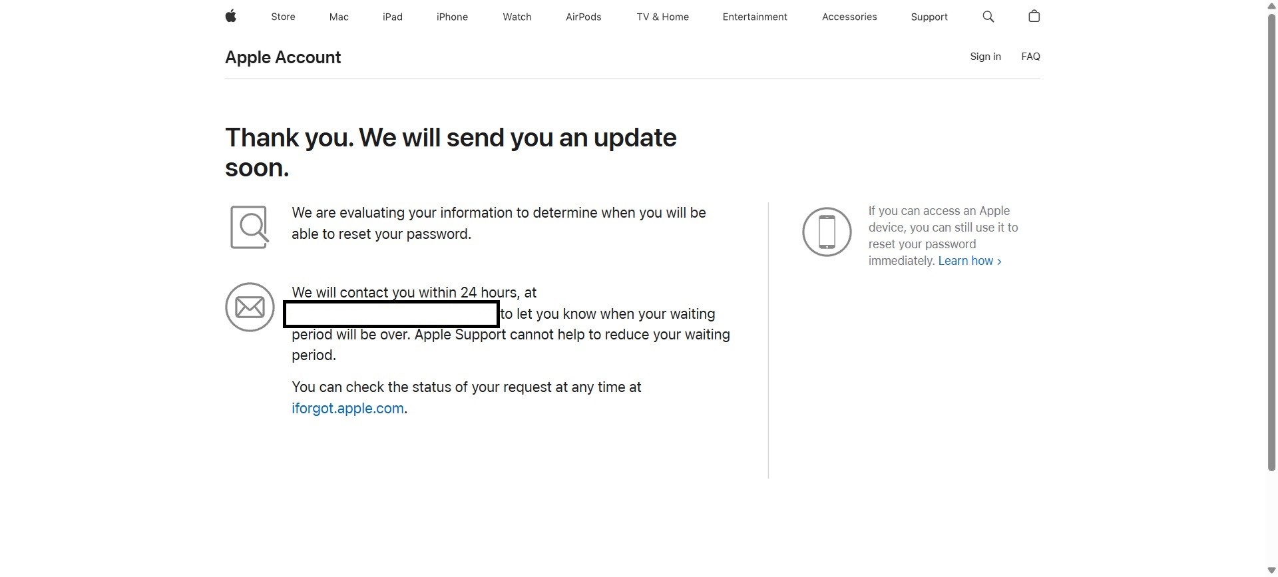
Task: Click the envelope mail icon
Action: 250,307
